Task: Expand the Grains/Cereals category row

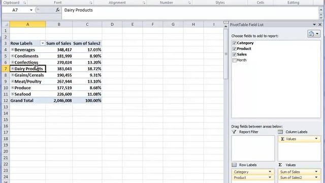Action: pyautogui.click(x=12, y=75)
